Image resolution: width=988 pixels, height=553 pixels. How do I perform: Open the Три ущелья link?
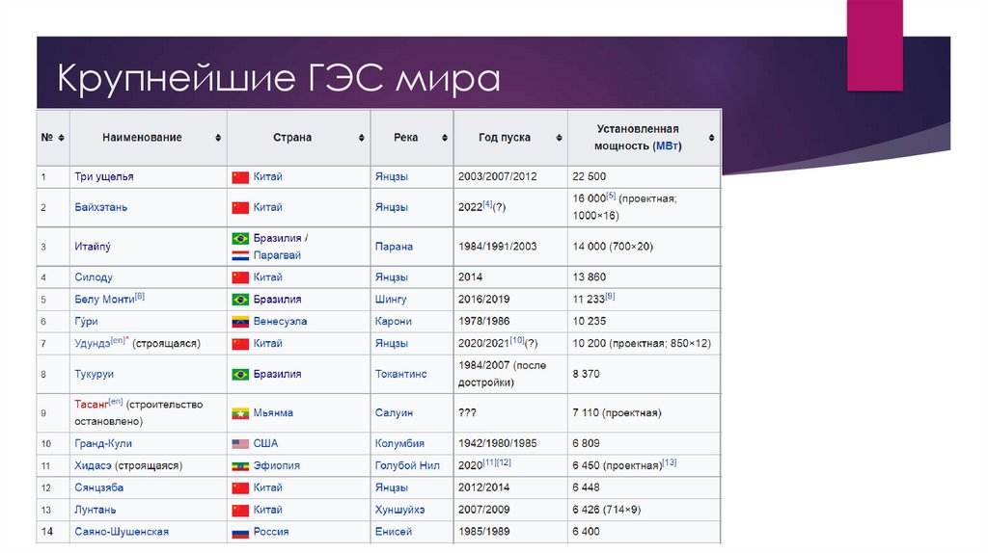(x=104, y=176)
